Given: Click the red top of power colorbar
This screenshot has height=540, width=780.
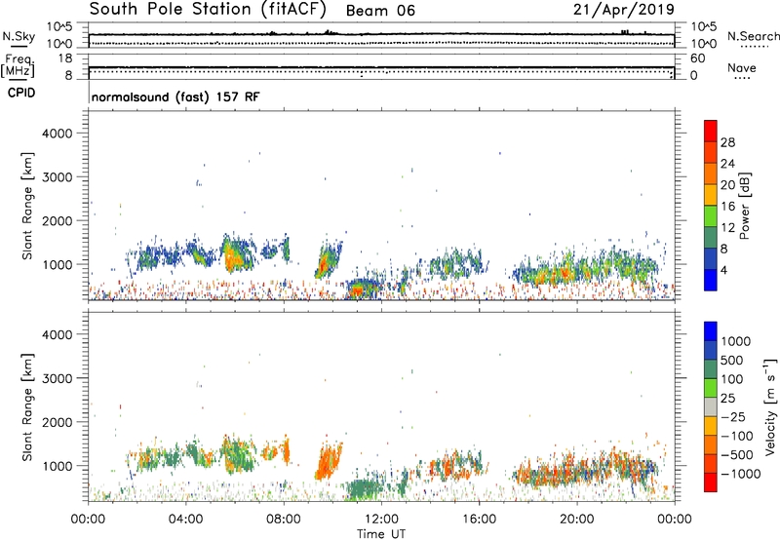Looking at the screenshot, I should click(711, 132).
